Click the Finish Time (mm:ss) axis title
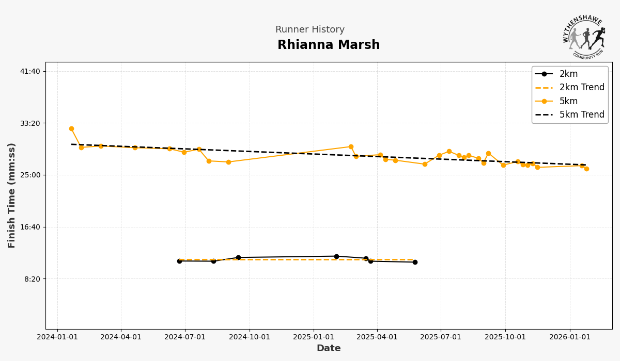The image size is (620, 361). click(12, 195)
